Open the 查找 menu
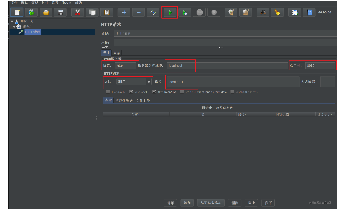 tap(35, 3)
